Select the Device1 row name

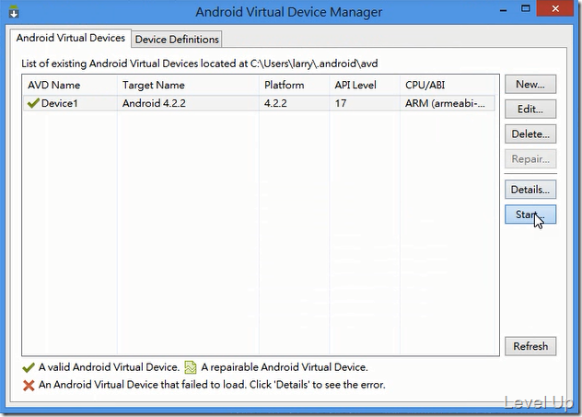coord(59,103)
